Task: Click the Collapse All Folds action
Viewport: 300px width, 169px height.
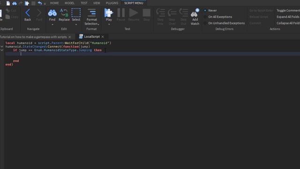Action: point(288,23)
